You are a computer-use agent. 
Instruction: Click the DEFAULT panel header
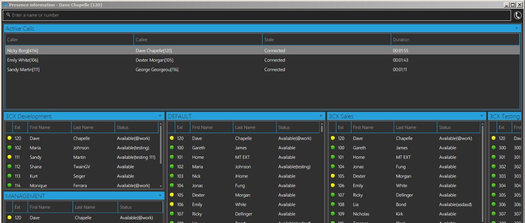coord(246,116)
